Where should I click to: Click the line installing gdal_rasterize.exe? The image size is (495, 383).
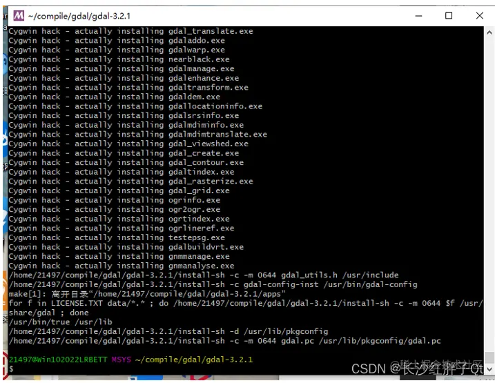click(x=130, y=181)
